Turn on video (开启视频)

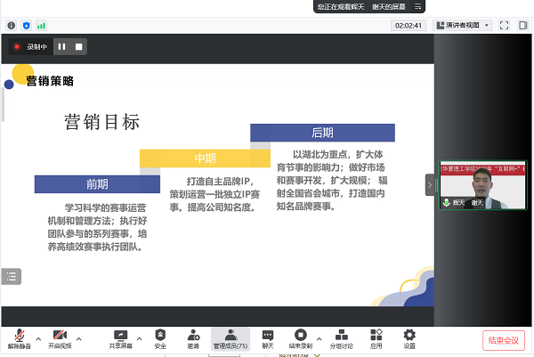(x=60, y=338)
